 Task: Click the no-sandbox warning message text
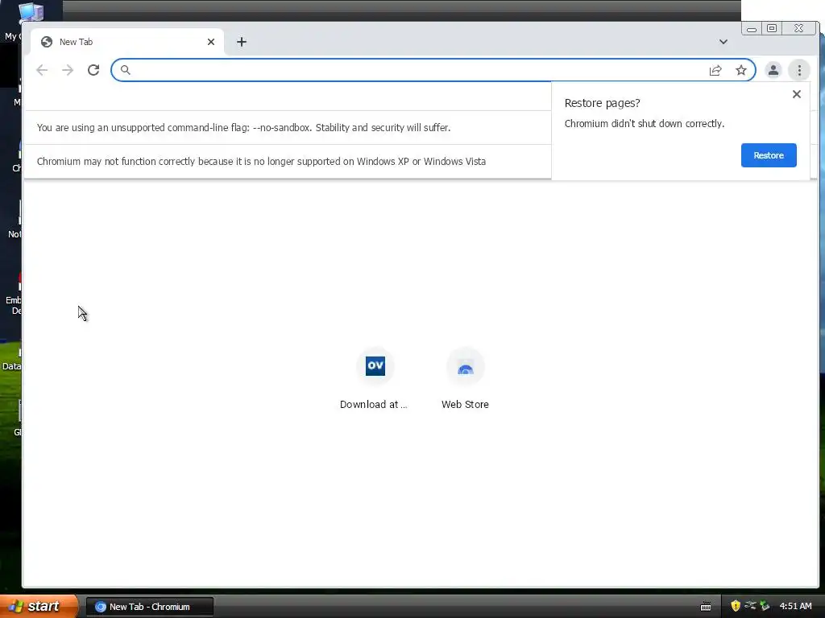[243, 128]
